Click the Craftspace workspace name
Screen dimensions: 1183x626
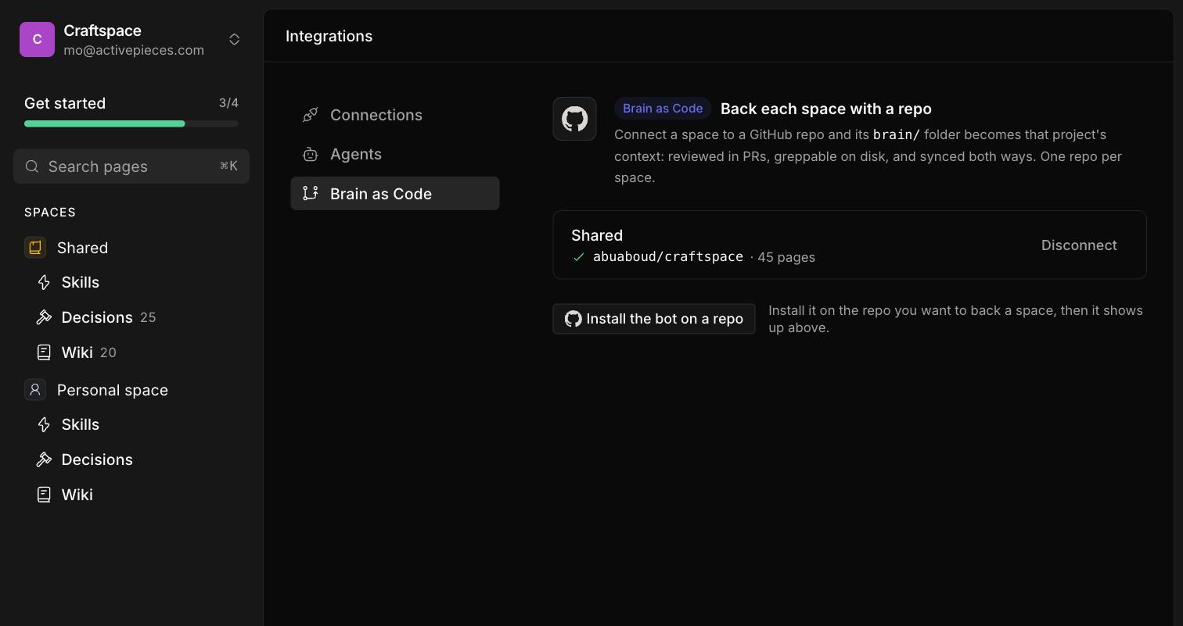point(102,30)
